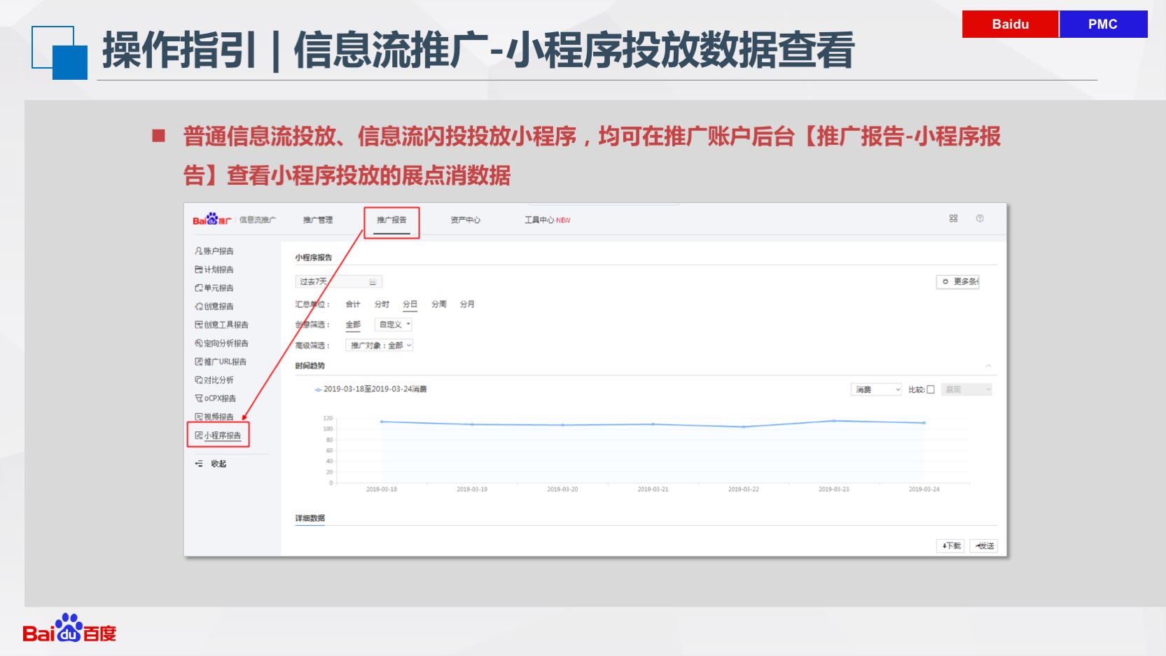Select 全部 for 创意筛选
Viewport: 1166px width, 656px height.
coord(353,324)
